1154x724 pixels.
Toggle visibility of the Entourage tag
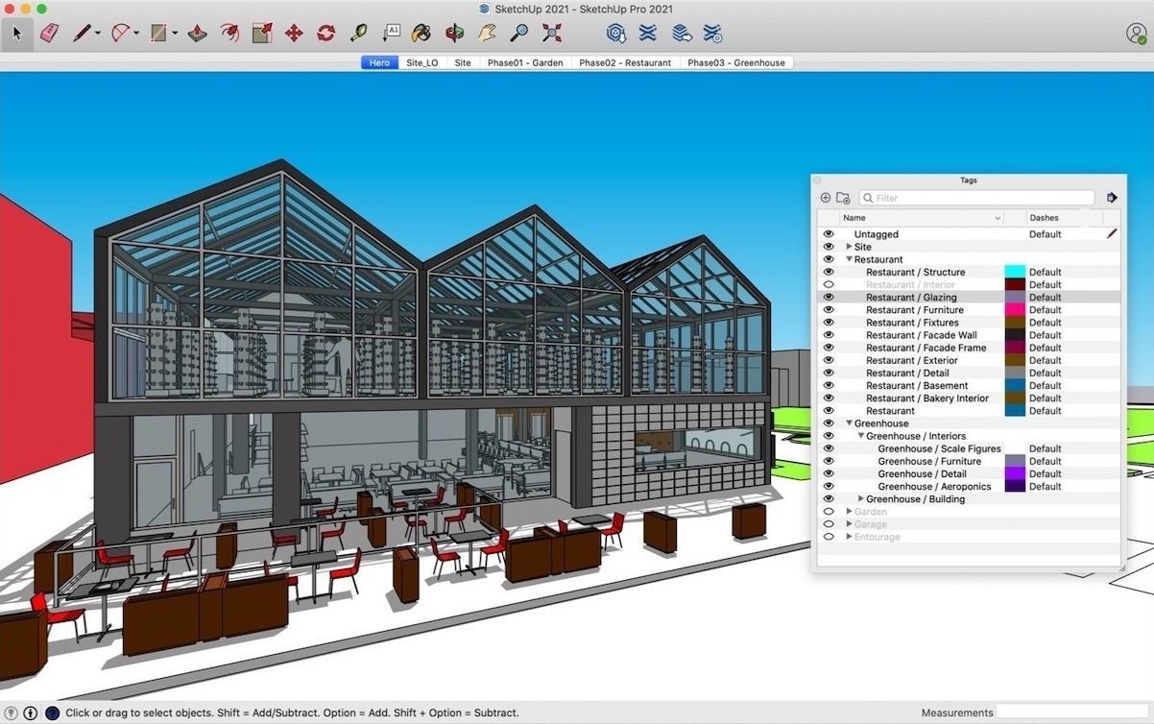coord(828,537)
